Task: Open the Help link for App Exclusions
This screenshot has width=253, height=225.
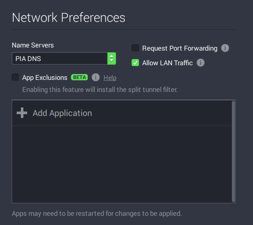Action: pos(110,78)
